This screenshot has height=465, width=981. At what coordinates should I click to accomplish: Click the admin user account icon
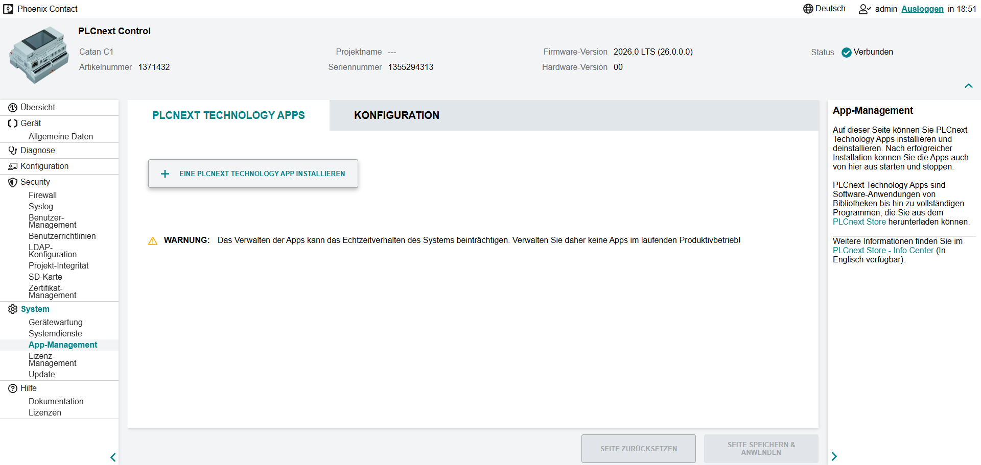click(864, 9)
